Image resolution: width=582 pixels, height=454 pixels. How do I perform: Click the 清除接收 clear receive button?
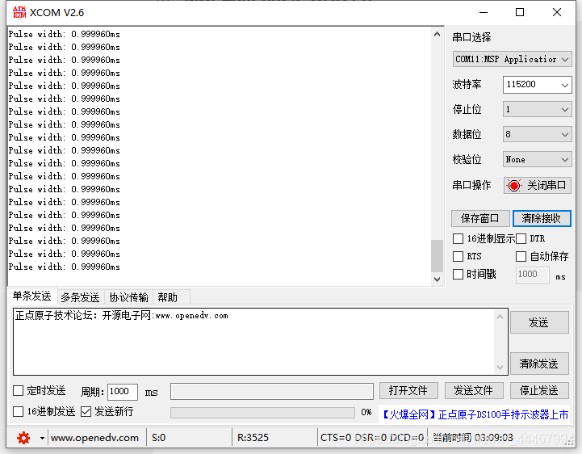click(x=542, y=218)
